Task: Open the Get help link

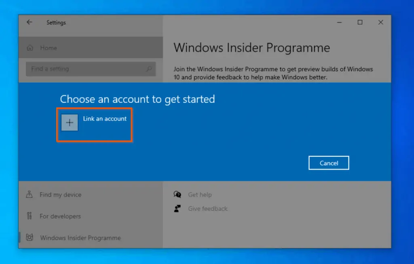Action: pyautogui.click(x=200, y=195)
